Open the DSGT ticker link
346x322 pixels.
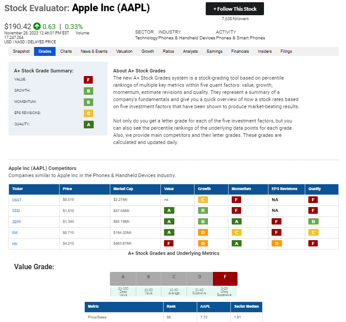(x=17, y=200)
